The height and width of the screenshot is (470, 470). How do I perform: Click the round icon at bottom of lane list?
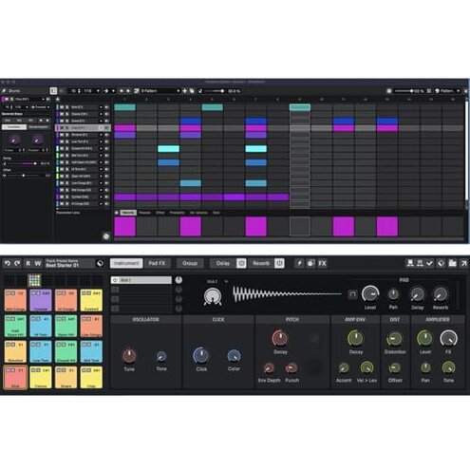(106, 236)
